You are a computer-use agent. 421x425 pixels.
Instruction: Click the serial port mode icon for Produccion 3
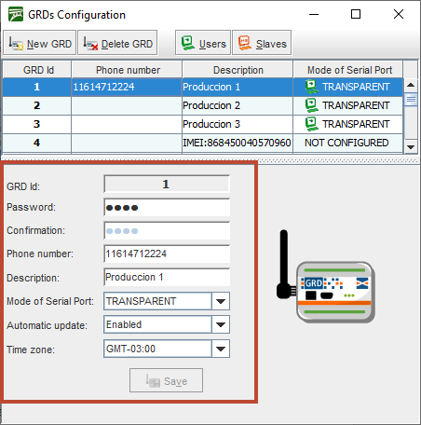[x=311, y=124]
